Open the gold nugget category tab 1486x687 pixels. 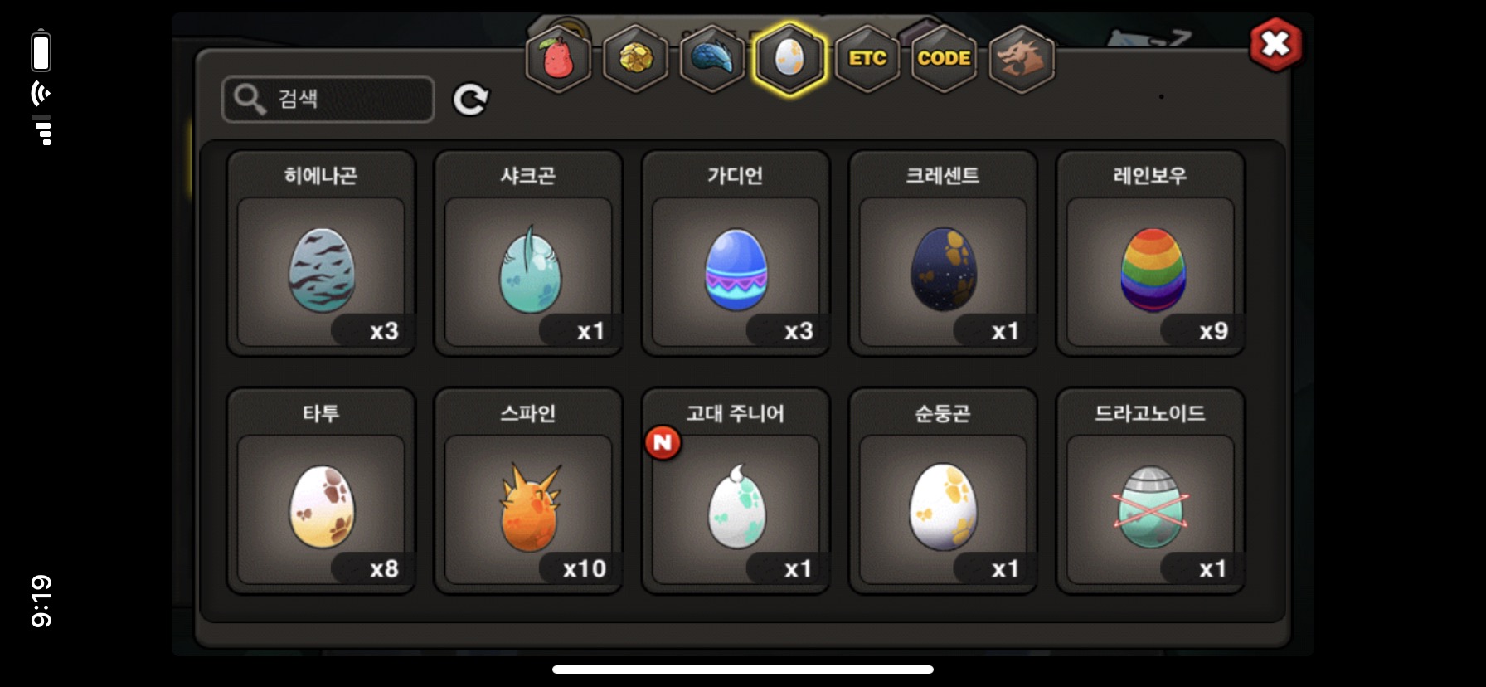(635, 59)
